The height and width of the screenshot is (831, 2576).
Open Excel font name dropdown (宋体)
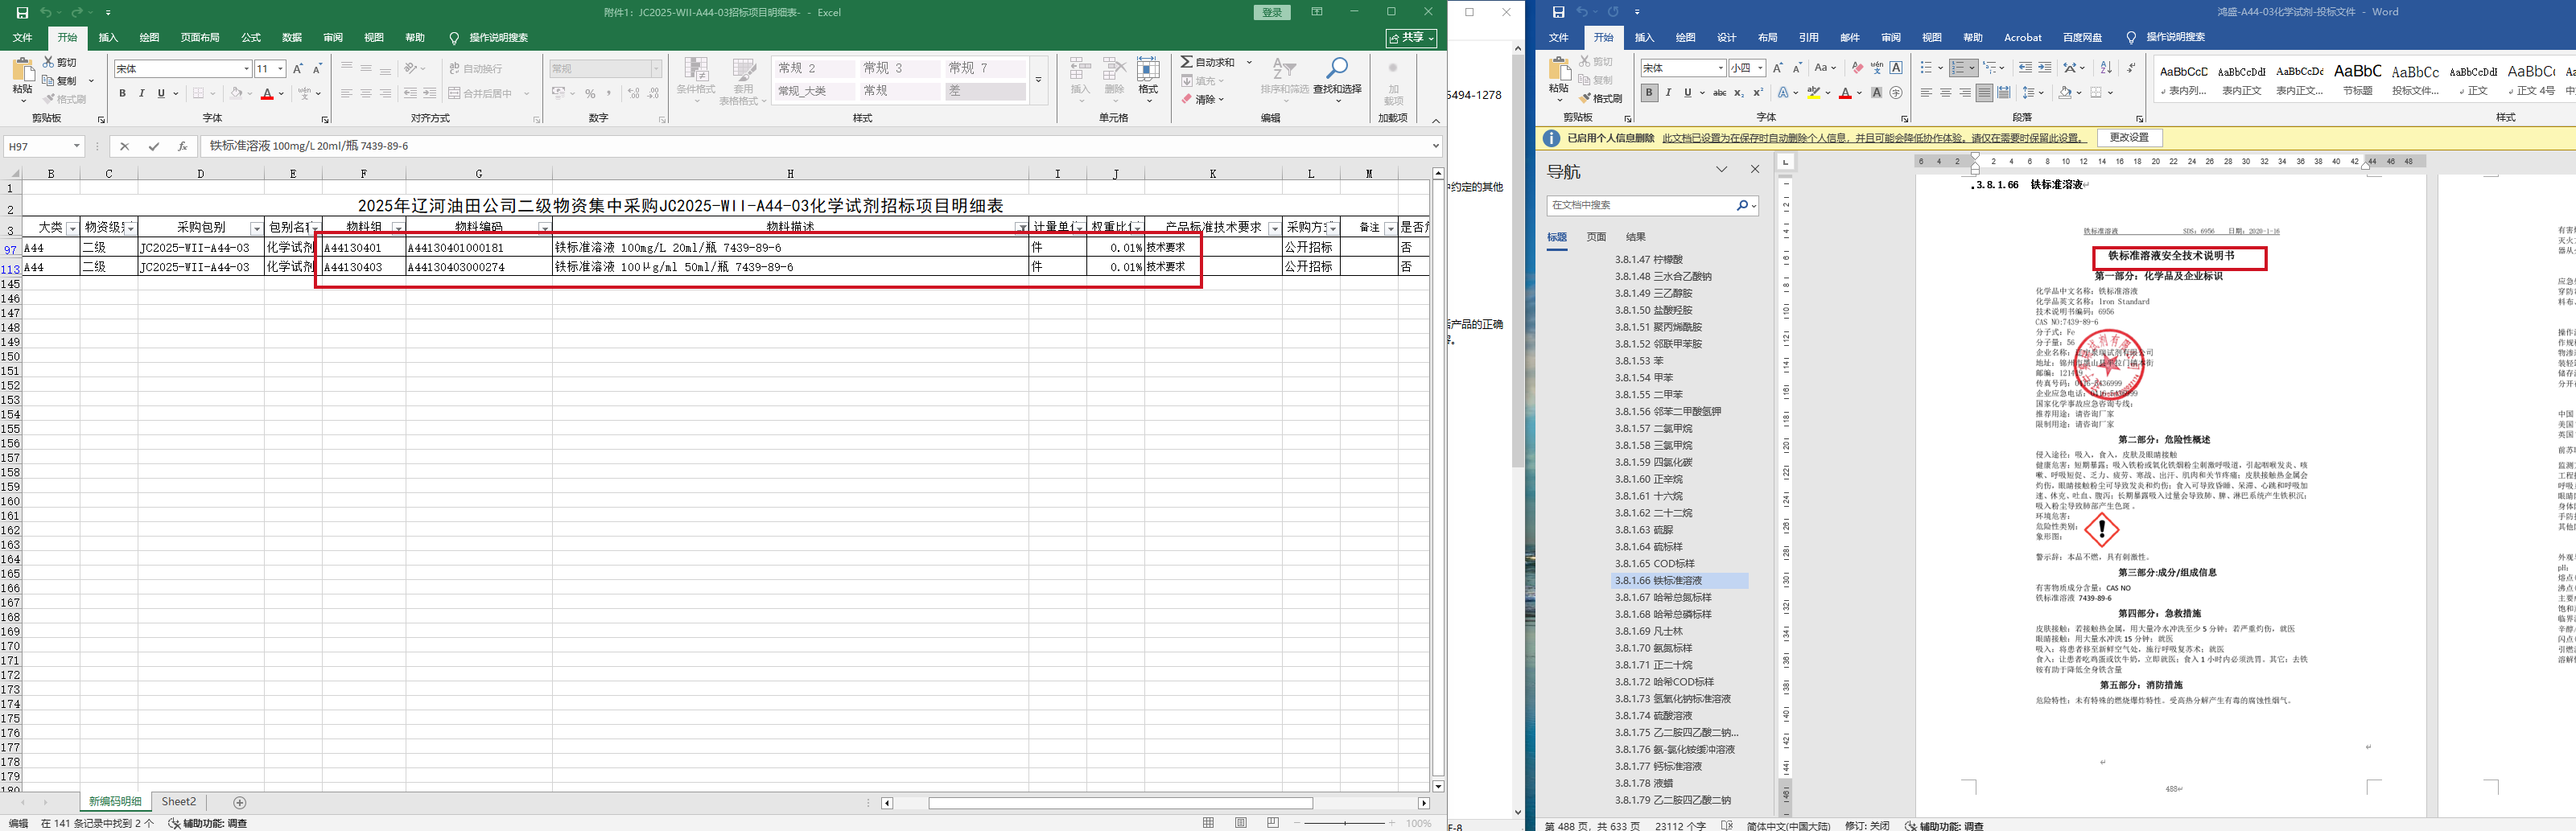[x=247, y=69]
